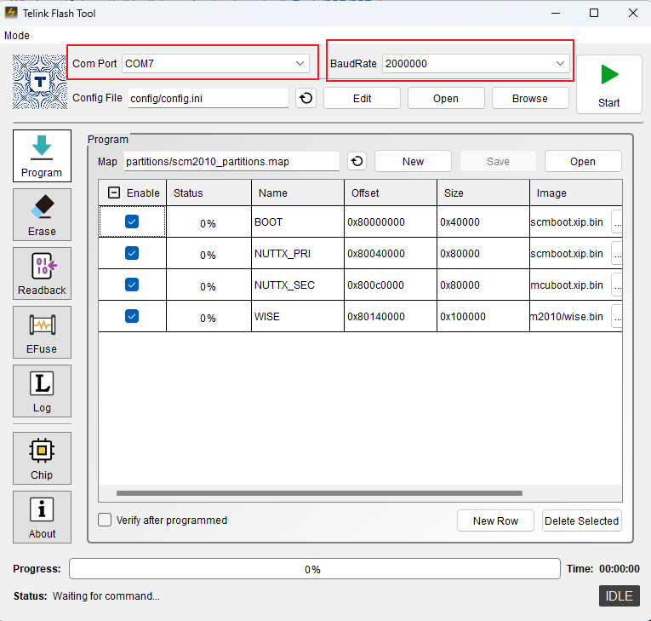This screenshot has width=651, height=621.
Task: Switch to the Readback function
Action: point(42,273)
